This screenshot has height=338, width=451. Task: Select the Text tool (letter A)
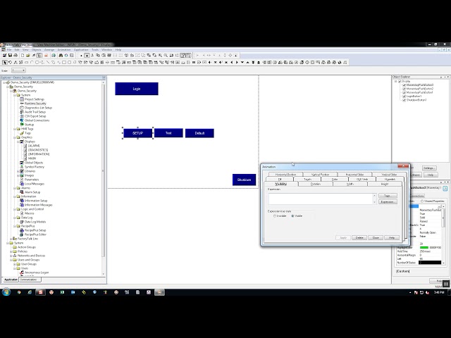(x=16, y=63)
